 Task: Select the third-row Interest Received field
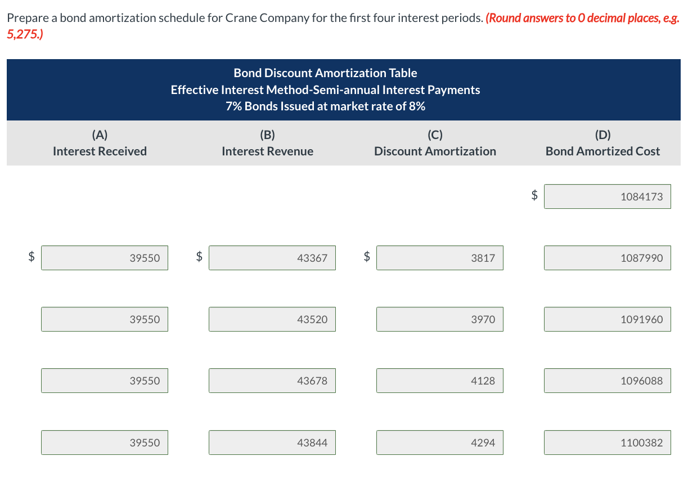tap(104, 380)
